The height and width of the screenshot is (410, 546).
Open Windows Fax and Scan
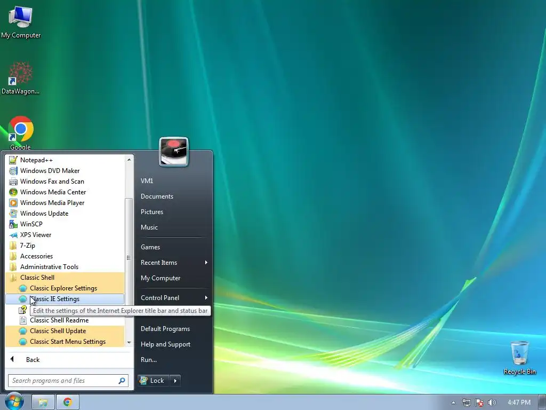65,182
